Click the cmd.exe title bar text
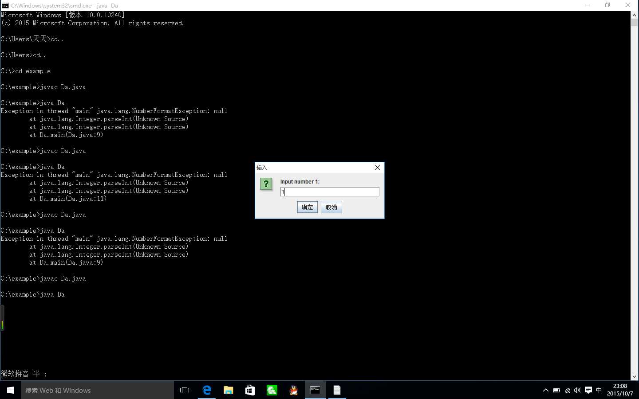Screen dimensions: 639x399 pyautogui.click(x=64, y=5)
